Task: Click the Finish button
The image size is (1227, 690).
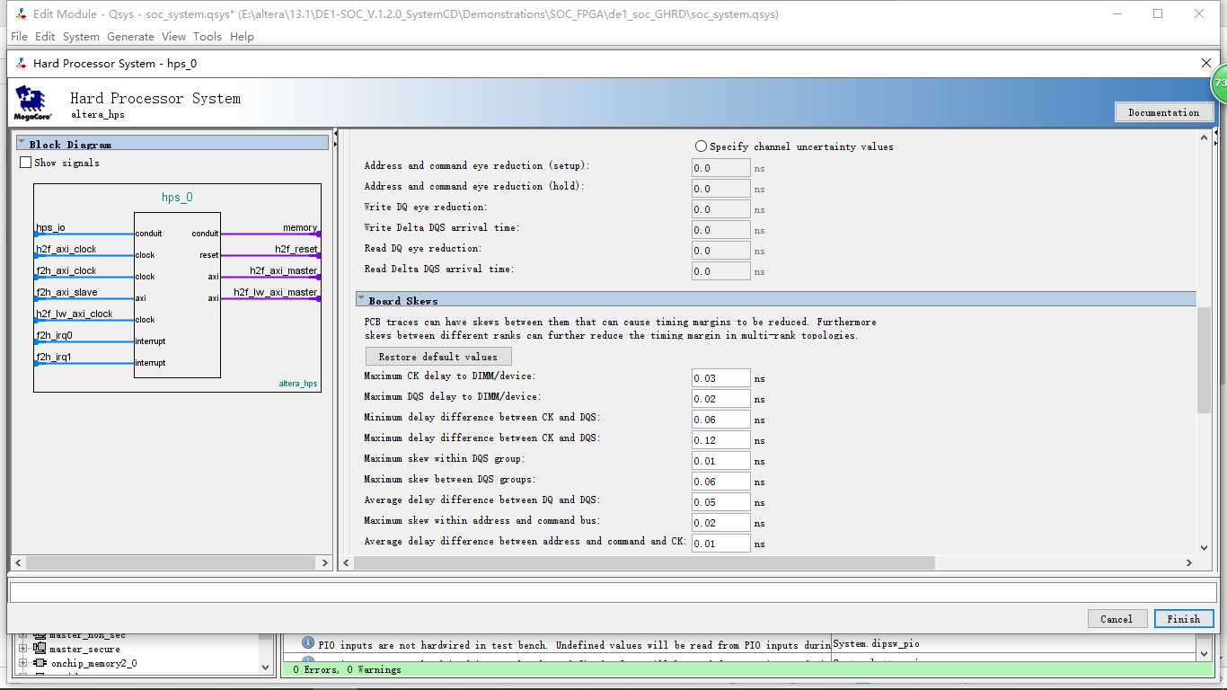Action: pyautogui.click(x=1183, y=619)
